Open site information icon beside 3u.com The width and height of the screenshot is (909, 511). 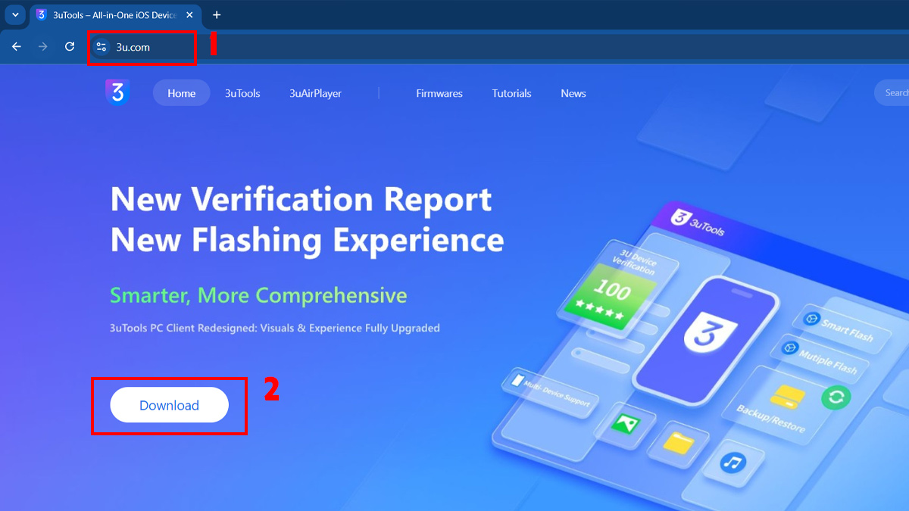tap(102, 47)
